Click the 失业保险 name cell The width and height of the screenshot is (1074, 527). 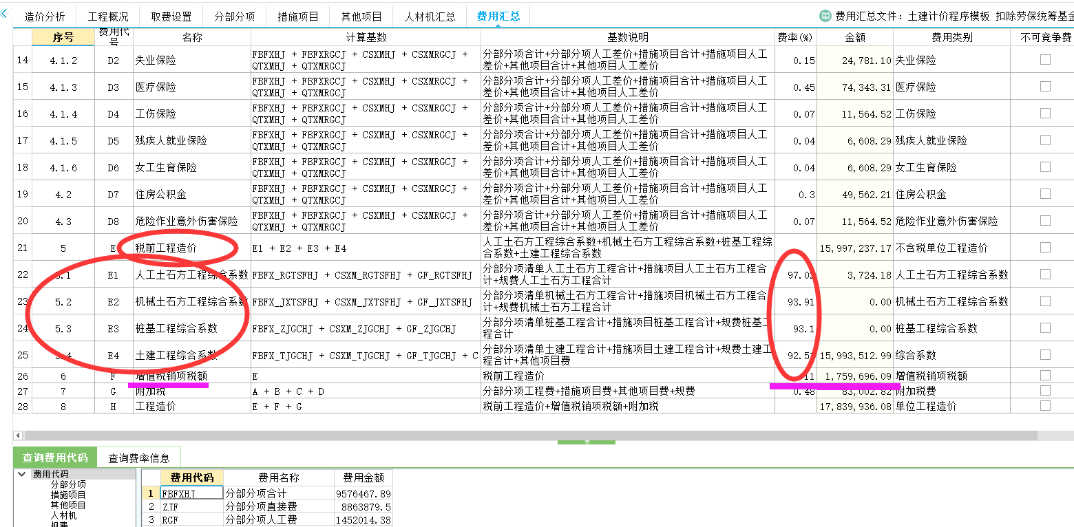coord(192,60)
